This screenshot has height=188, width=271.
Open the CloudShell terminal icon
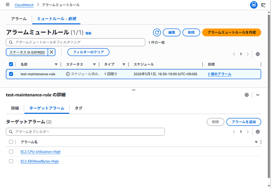point(263,5)
